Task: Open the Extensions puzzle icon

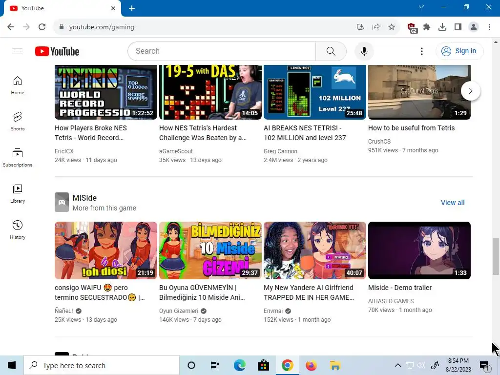Action: pyautogui.click(x=427, y=27)
